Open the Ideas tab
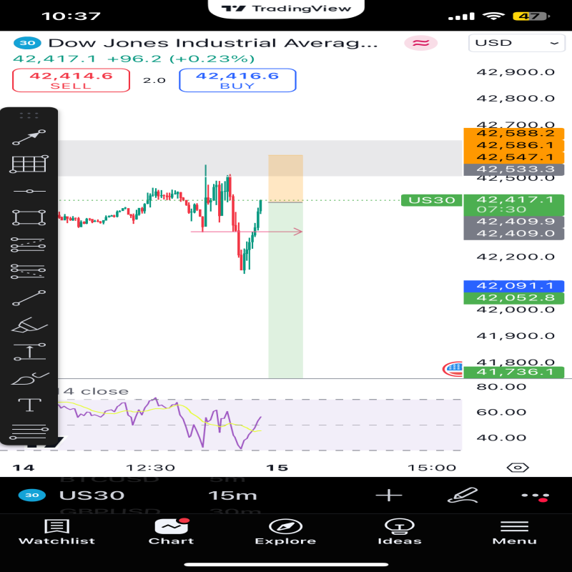Viewport: 572px width, 572px height. [x=399, y=532]
